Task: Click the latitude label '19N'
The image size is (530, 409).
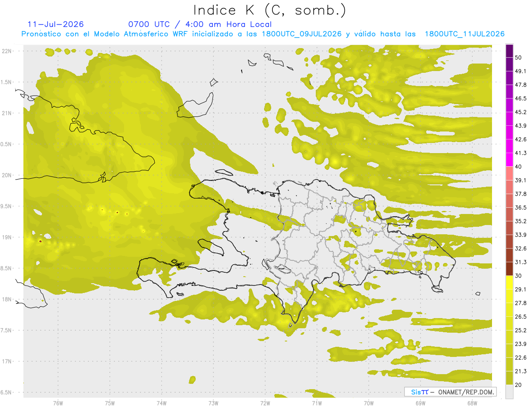Action: (7, 237)
